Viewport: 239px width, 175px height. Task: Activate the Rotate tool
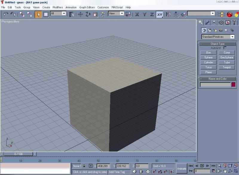pyautogui.click(x=88, y=14)
